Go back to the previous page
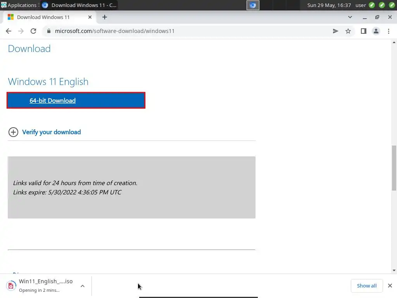Screen dimensions: 397x298 click(9, 31)
